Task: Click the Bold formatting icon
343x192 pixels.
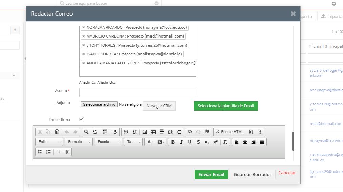Action: 173,142
